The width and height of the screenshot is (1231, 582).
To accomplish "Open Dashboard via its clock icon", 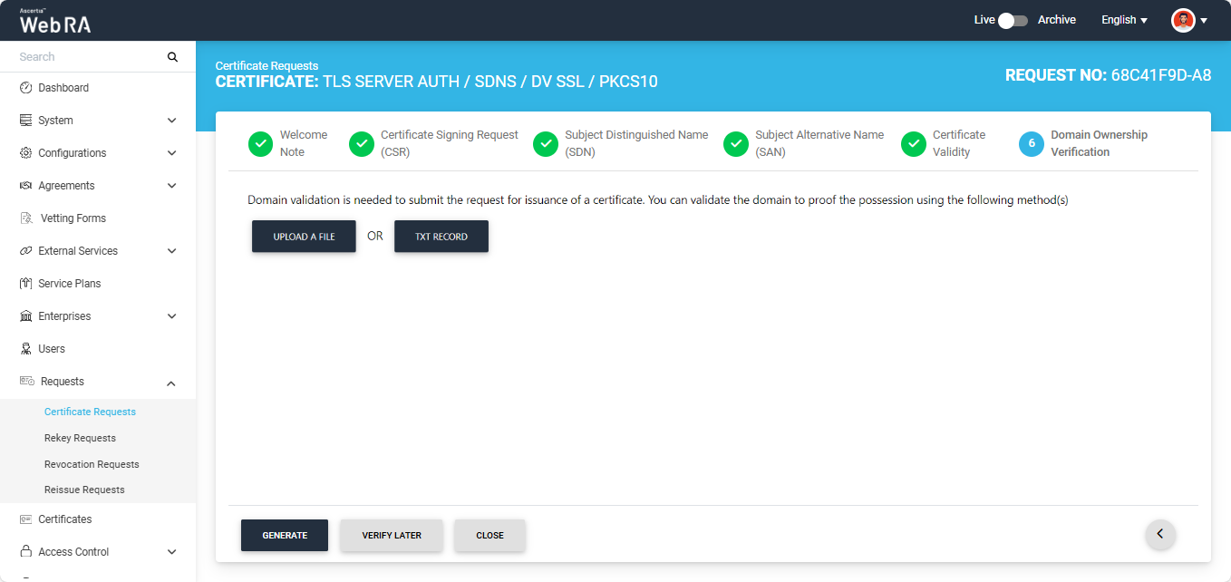I will click(x=26, y=88).
